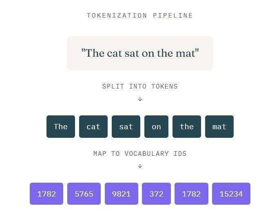The image size is (272, 221).
Task: Click the leftmost 1782 vocabulary ID
Action: tap(46, 194)
